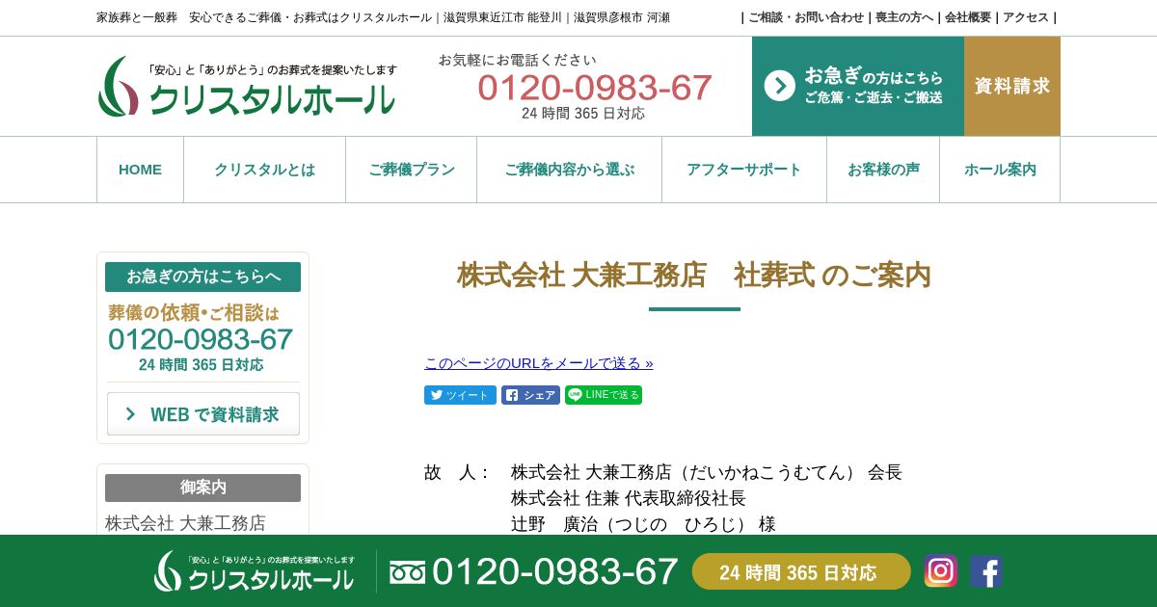
Task: Click 御案内 sidebar heading
Action: [x=202, y=488]
